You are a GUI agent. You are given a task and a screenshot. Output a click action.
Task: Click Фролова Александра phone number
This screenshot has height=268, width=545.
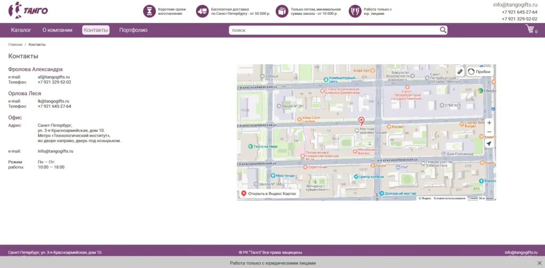point(54,82)
